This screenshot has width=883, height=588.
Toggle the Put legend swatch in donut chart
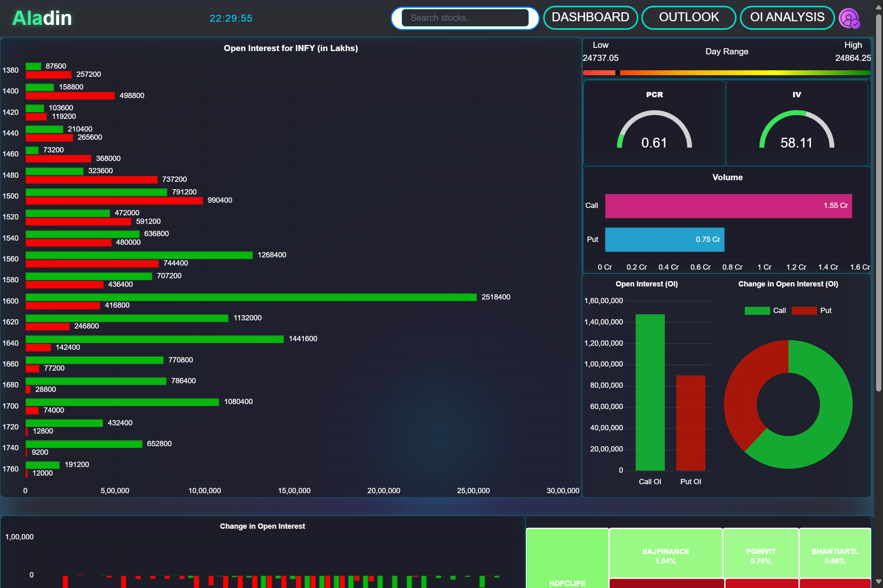click(804, 311)
